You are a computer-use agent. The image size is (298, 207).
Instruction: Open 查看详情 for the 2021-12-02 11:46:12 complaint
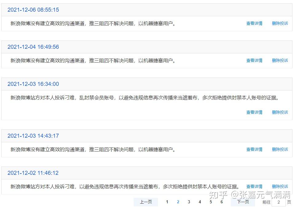tap(254, 186)
